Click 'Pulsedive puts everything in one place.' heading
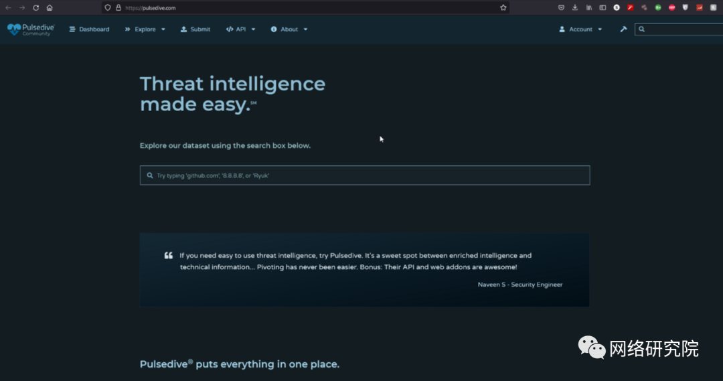723x381 pixels. pyautogui.click(x=239, y=364)
